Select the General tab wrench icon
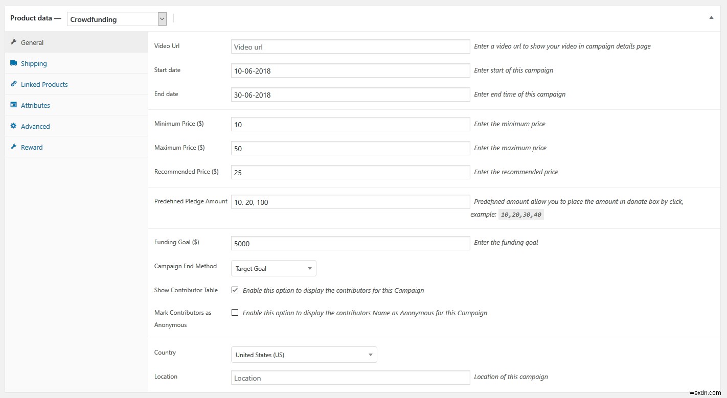This screenshot has width=727, height=398. pyautogui.click(x=14, y=42)
